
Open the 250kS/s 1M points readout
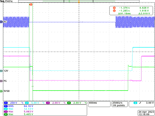(119, 104)
